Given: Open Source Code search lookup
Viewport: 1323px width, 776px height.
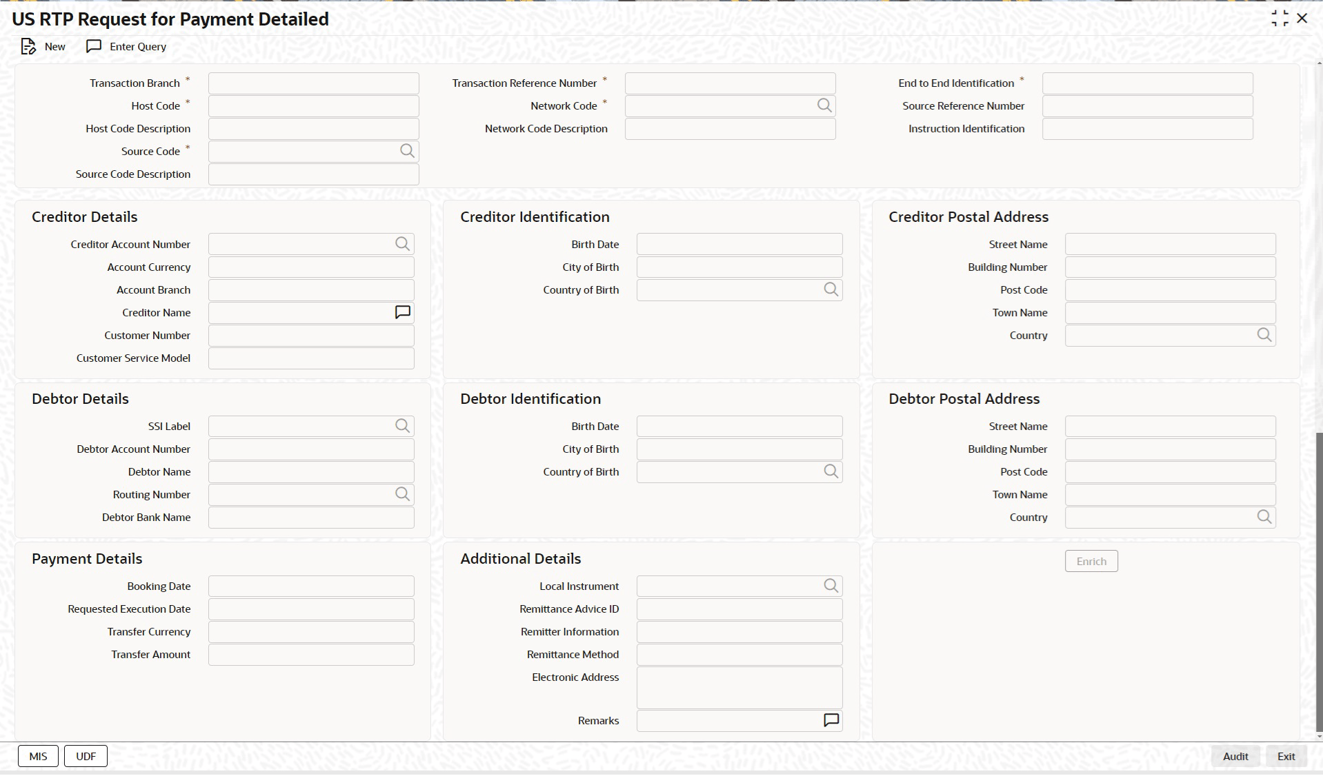Looking at the screenshot, I should (408, 151).
